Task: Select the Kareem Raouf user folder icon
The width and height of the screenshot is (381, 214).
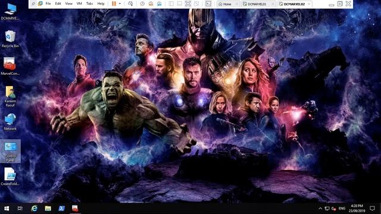Action: pyautogui.click(x=10, y=96)
